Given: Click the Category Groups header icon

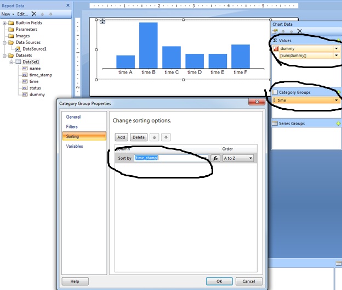Looking at the screenshot, I should coord(275,92).
